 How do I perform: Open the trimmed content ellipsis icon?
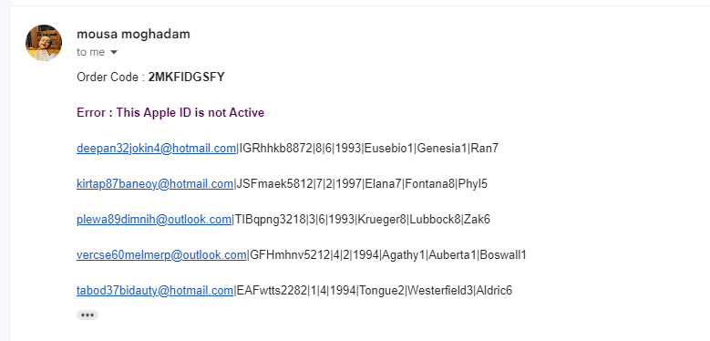tap(87, 315)
